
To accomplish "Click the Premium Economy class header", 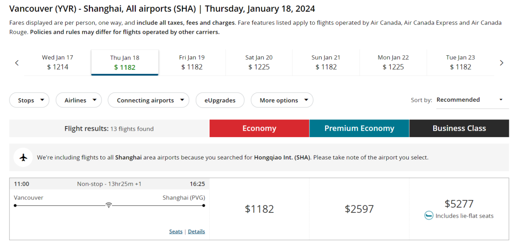I will click(359, 128).
